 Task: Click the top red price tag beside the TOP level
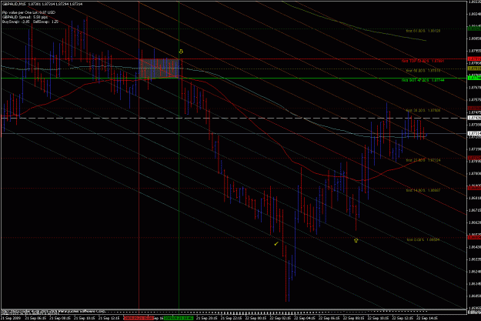pos(474,59)
